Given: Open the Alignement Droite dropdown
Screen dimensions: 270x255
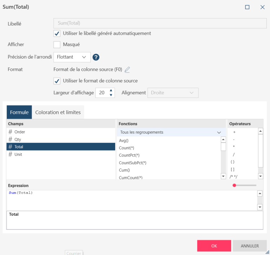Looking at the screenshot, I should (173, 93).
